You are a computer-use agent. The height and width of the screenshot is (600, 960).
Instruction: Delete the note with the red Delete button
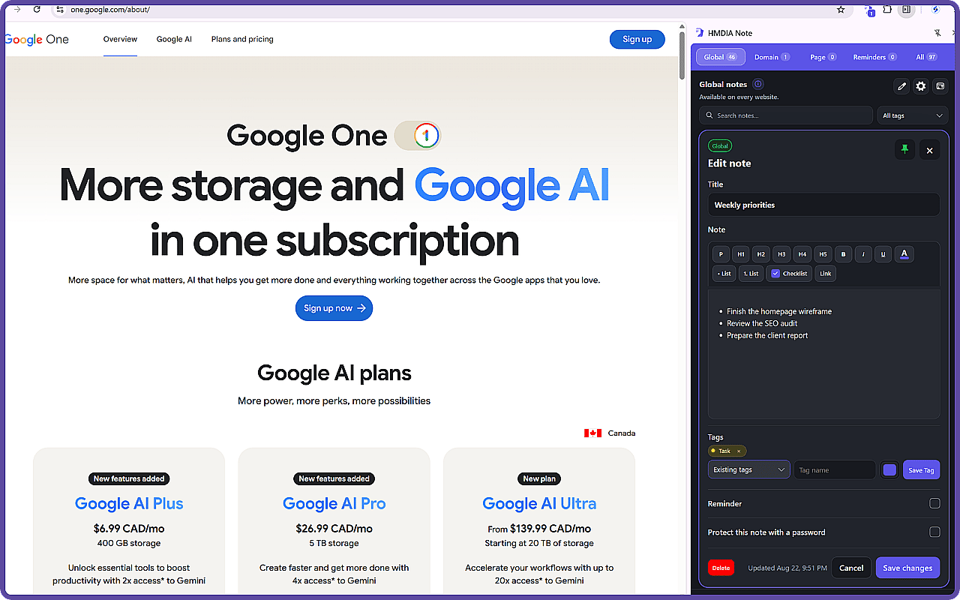[x=721, y=568]
